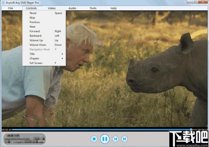Skip to previous track with player button
This screenshot has width=209, height=147.
[x=115, y=139]
